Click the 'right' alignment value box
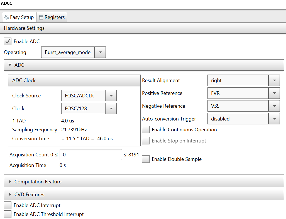 (238, 80)
